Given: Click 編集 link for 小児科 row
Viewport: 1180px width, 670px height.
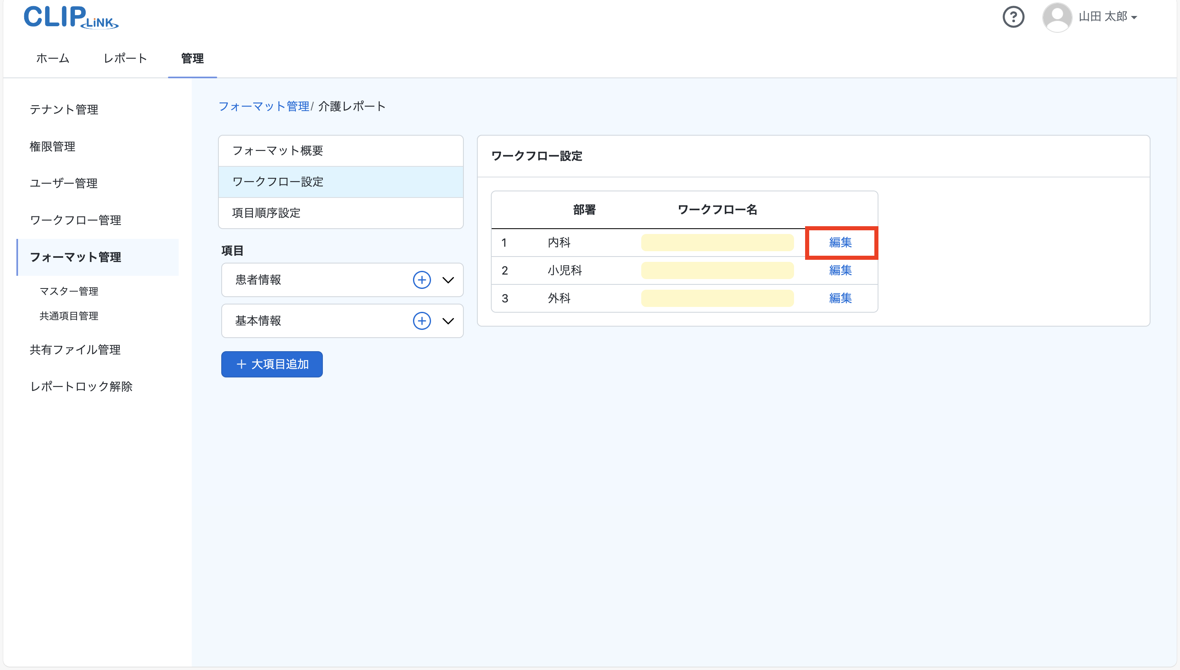Looking at the screenshot, I should pyautogui.click(x=840, y=270).
